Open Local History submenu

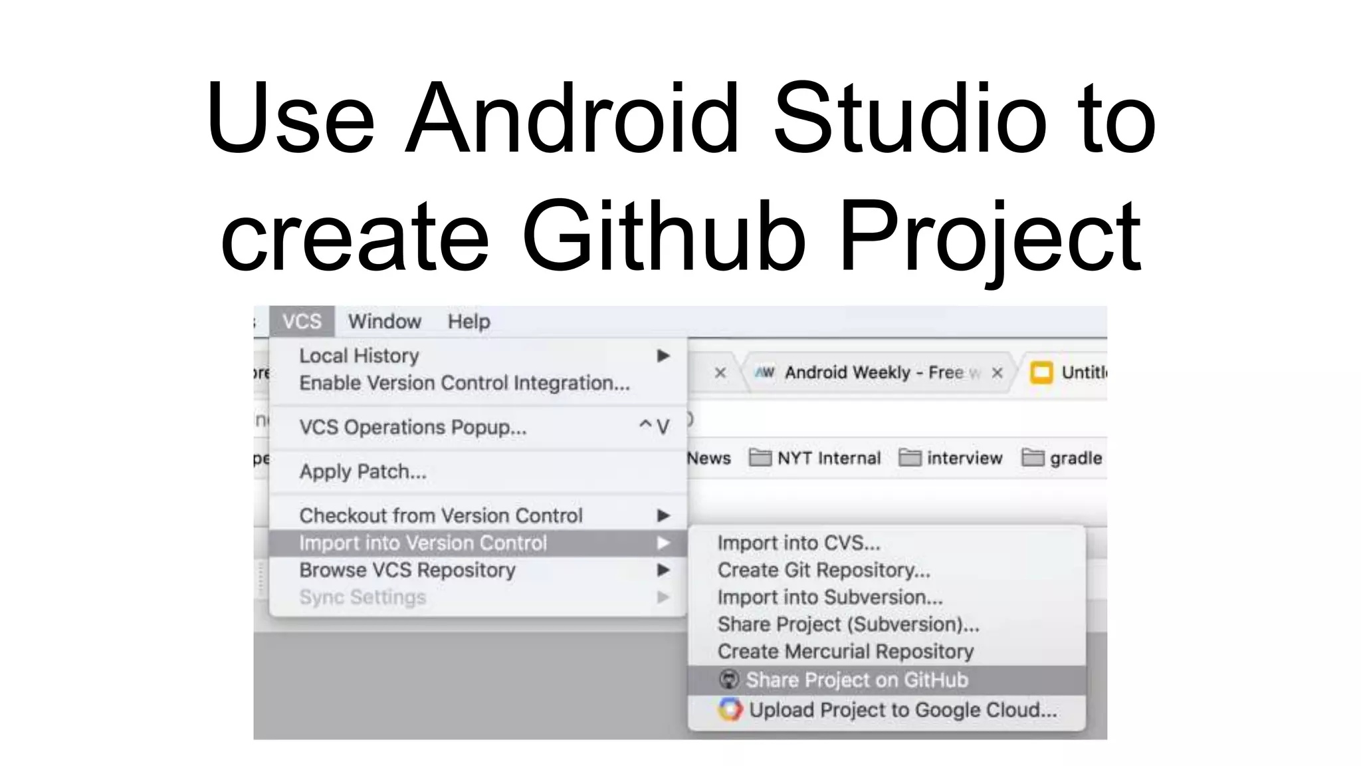click(478, 356)
